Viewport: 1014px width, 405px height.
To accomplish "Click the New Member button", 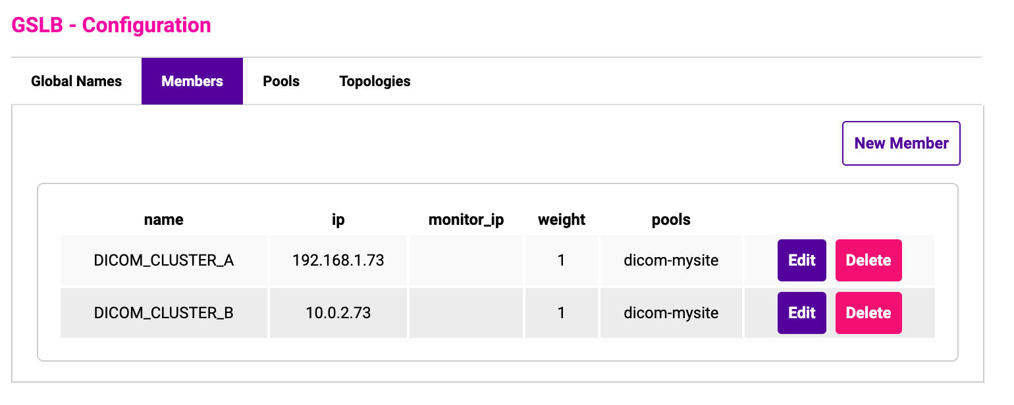I will click(901, 143).
